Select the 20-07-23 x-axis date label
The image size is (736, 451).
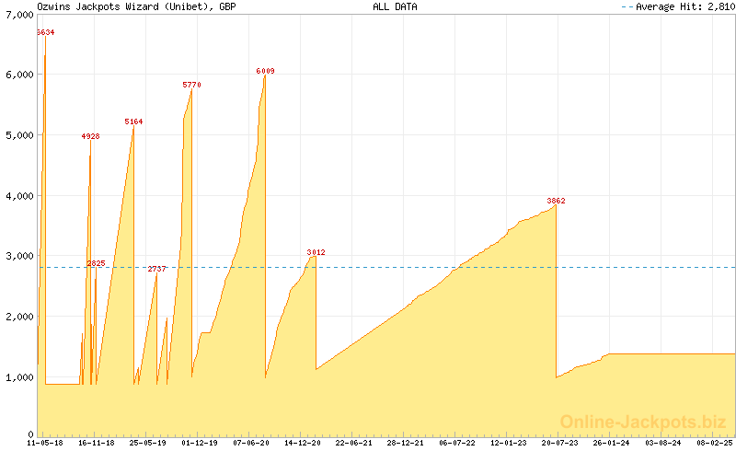pyautogui.click(x=560, y=443)
